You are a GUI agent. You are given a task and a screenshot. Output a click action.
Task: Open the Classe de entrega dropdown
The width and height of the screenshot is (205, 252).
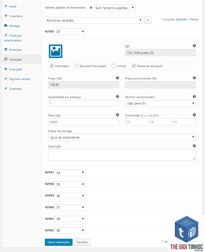pos(122,137)
